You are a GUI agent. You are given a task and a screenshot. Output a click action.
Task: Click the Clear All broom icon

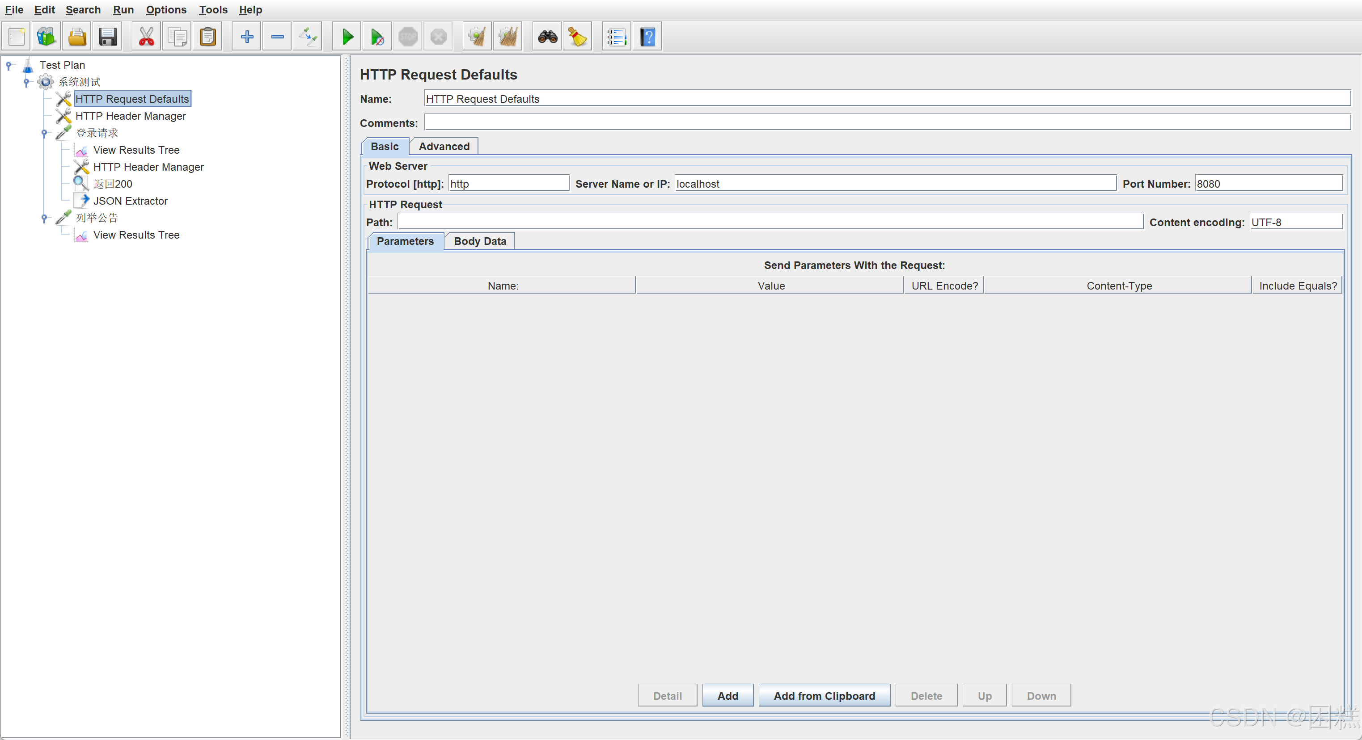[508, 37]
